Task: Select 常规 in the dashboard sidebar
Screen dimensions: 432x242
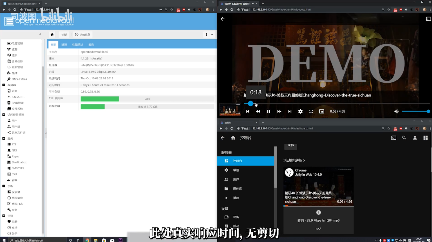Action: (x=246, y=170)
